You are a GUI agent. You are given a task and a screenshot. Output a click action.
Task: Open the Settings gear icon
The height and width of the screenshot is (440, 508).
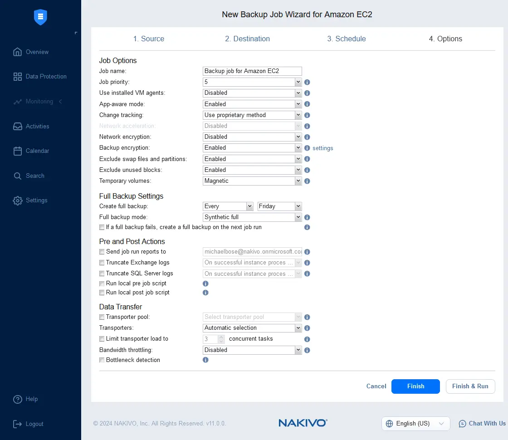pos(18,200)
